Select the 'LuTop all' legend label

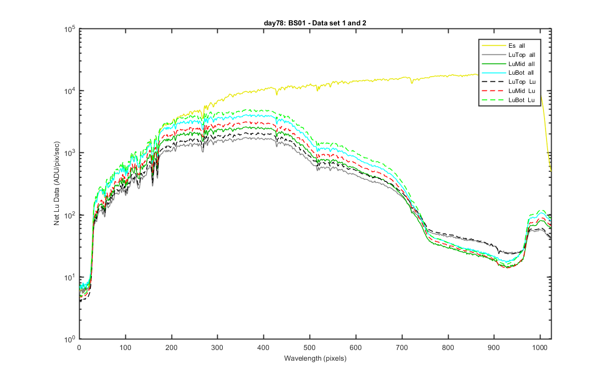[x=521, y=55]
